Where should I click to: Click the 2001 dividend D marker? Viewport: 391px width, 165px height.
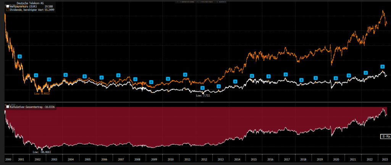[x=20, y=57]
